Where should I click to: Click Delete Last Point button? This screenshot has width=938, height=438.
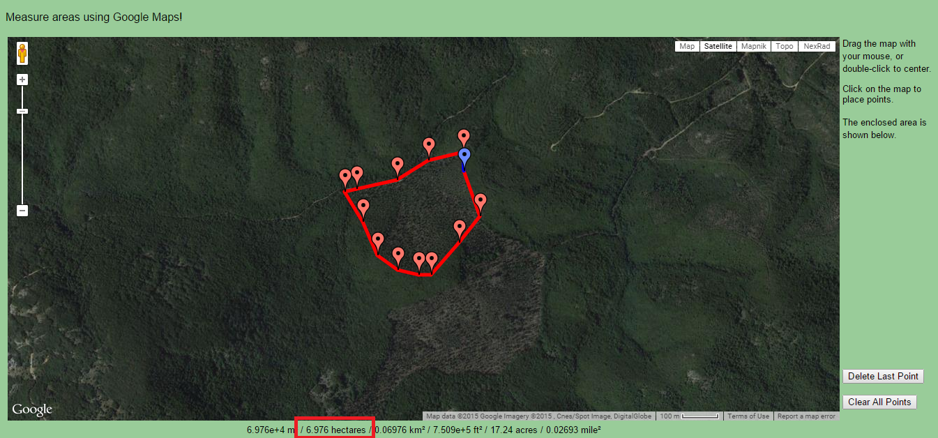884,376
